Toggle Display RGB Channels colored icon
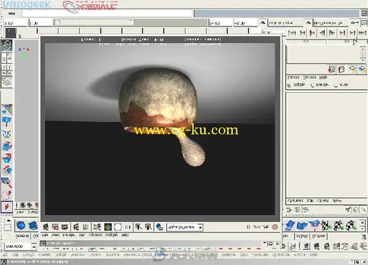 [108, 227]
